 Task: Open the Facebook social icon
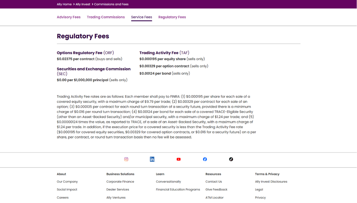coord(205,159)
